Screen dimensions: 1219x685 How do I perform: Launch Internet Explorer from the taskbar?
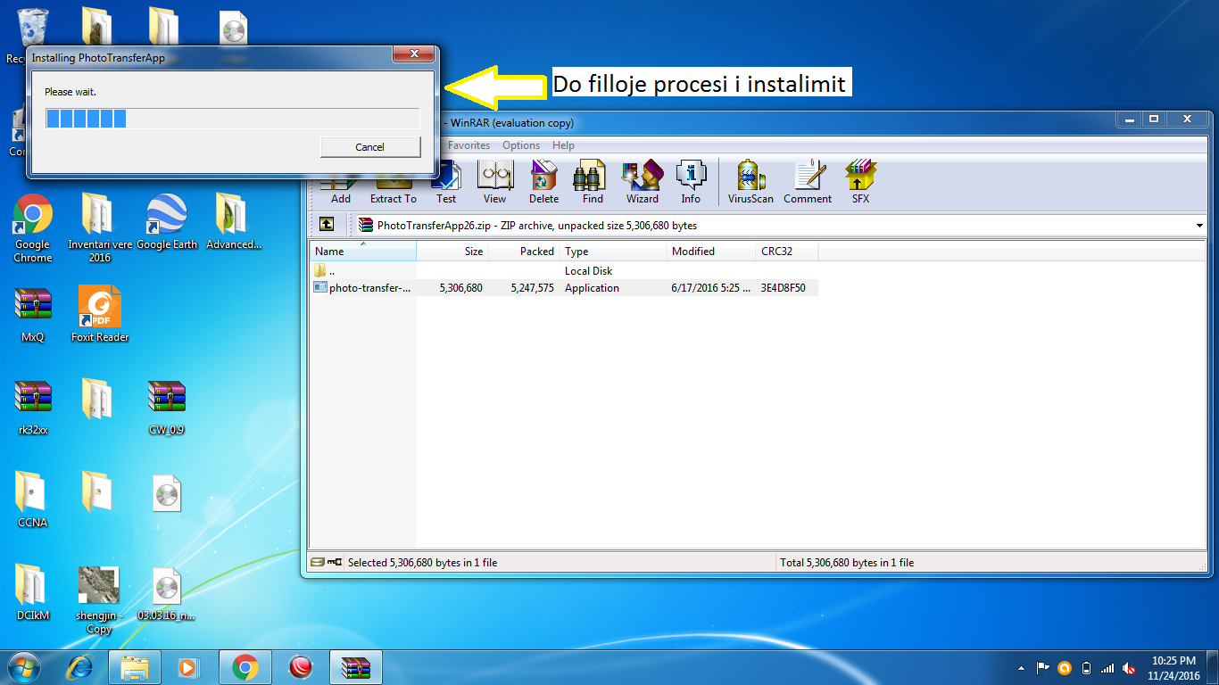[x=80, y=667]
